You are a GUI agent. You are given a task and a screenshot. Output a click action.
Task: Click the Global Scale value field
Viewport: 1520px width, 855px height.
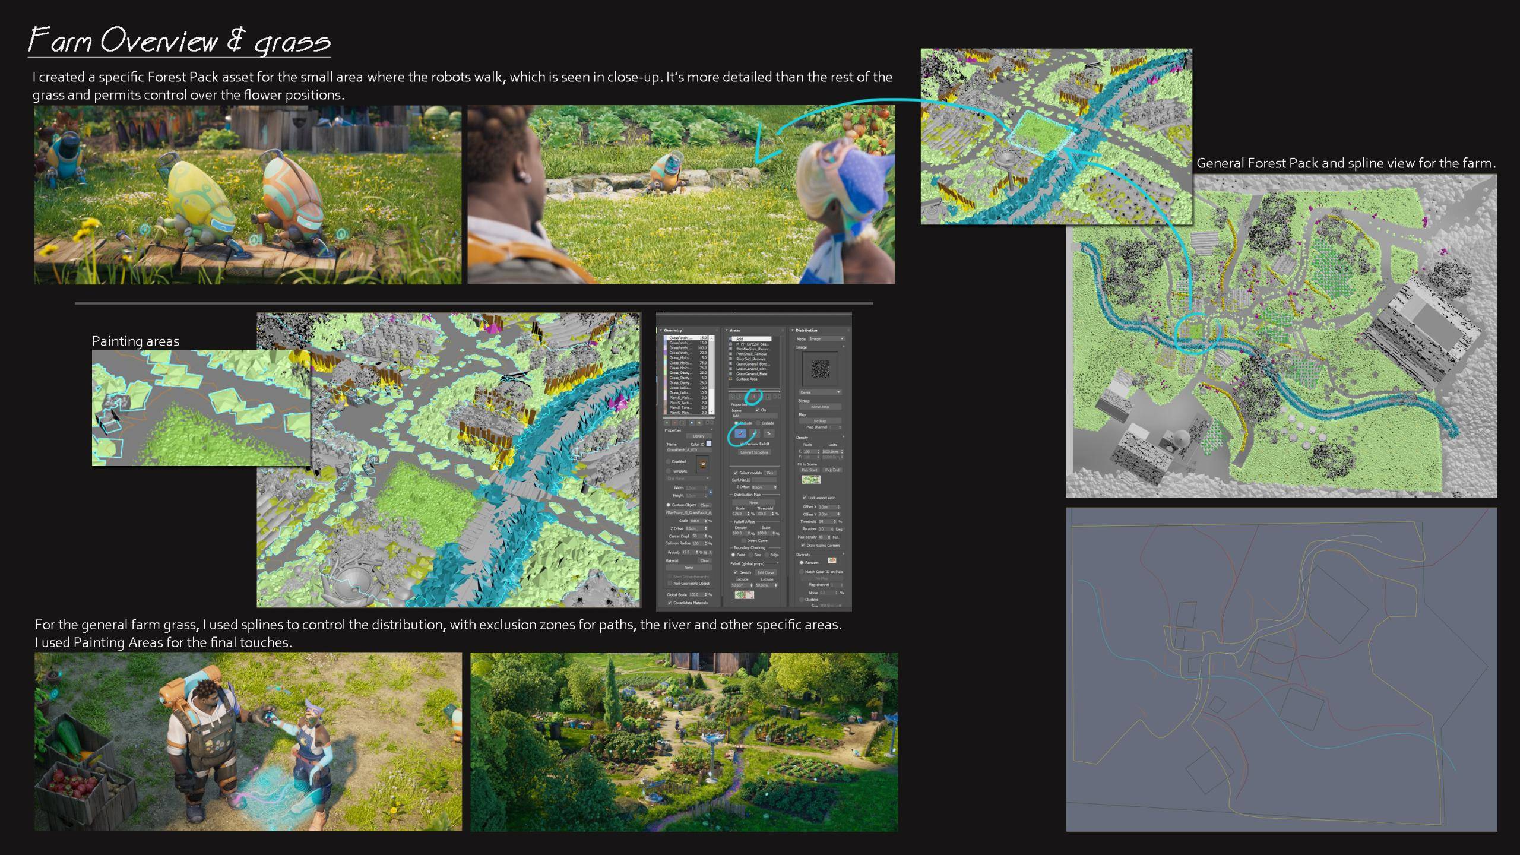click(698, 594)
